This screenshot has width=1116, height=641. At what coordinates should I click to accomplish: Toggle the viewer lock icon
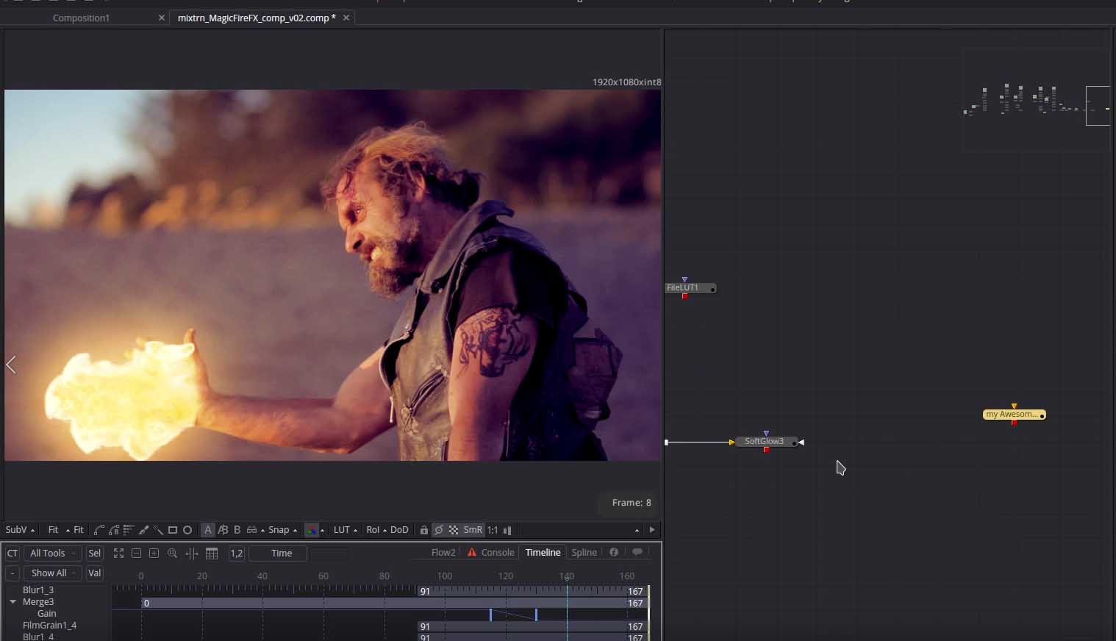[x=423, y=530]
